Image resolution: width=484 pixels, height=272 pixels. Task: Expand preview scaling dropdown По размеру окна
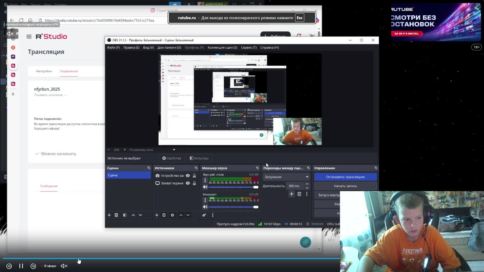(174, 150)
